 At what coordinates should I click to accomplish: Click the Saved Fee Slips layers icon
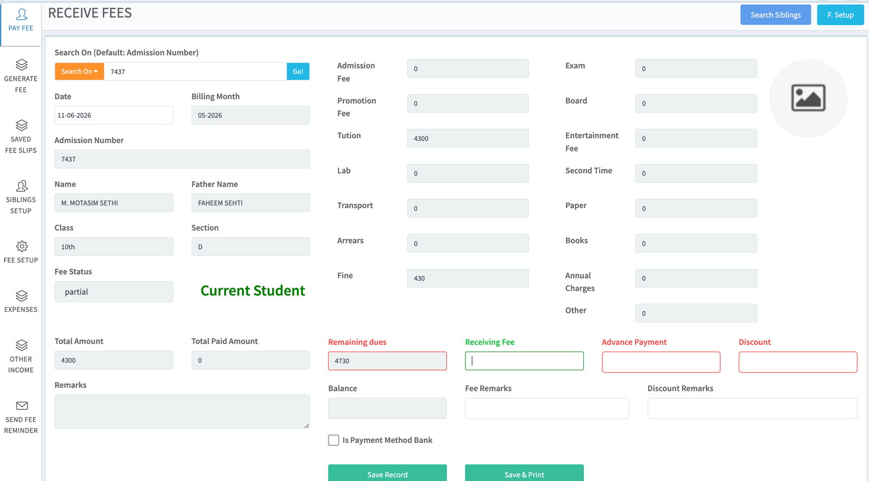pyautogui.click(x=22, y=125)
